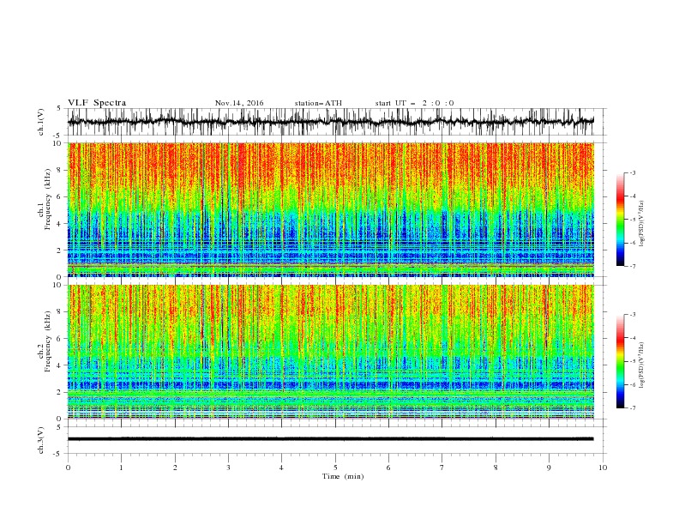
Task: Click the "10" tick on the time axis
Action: 603,468
